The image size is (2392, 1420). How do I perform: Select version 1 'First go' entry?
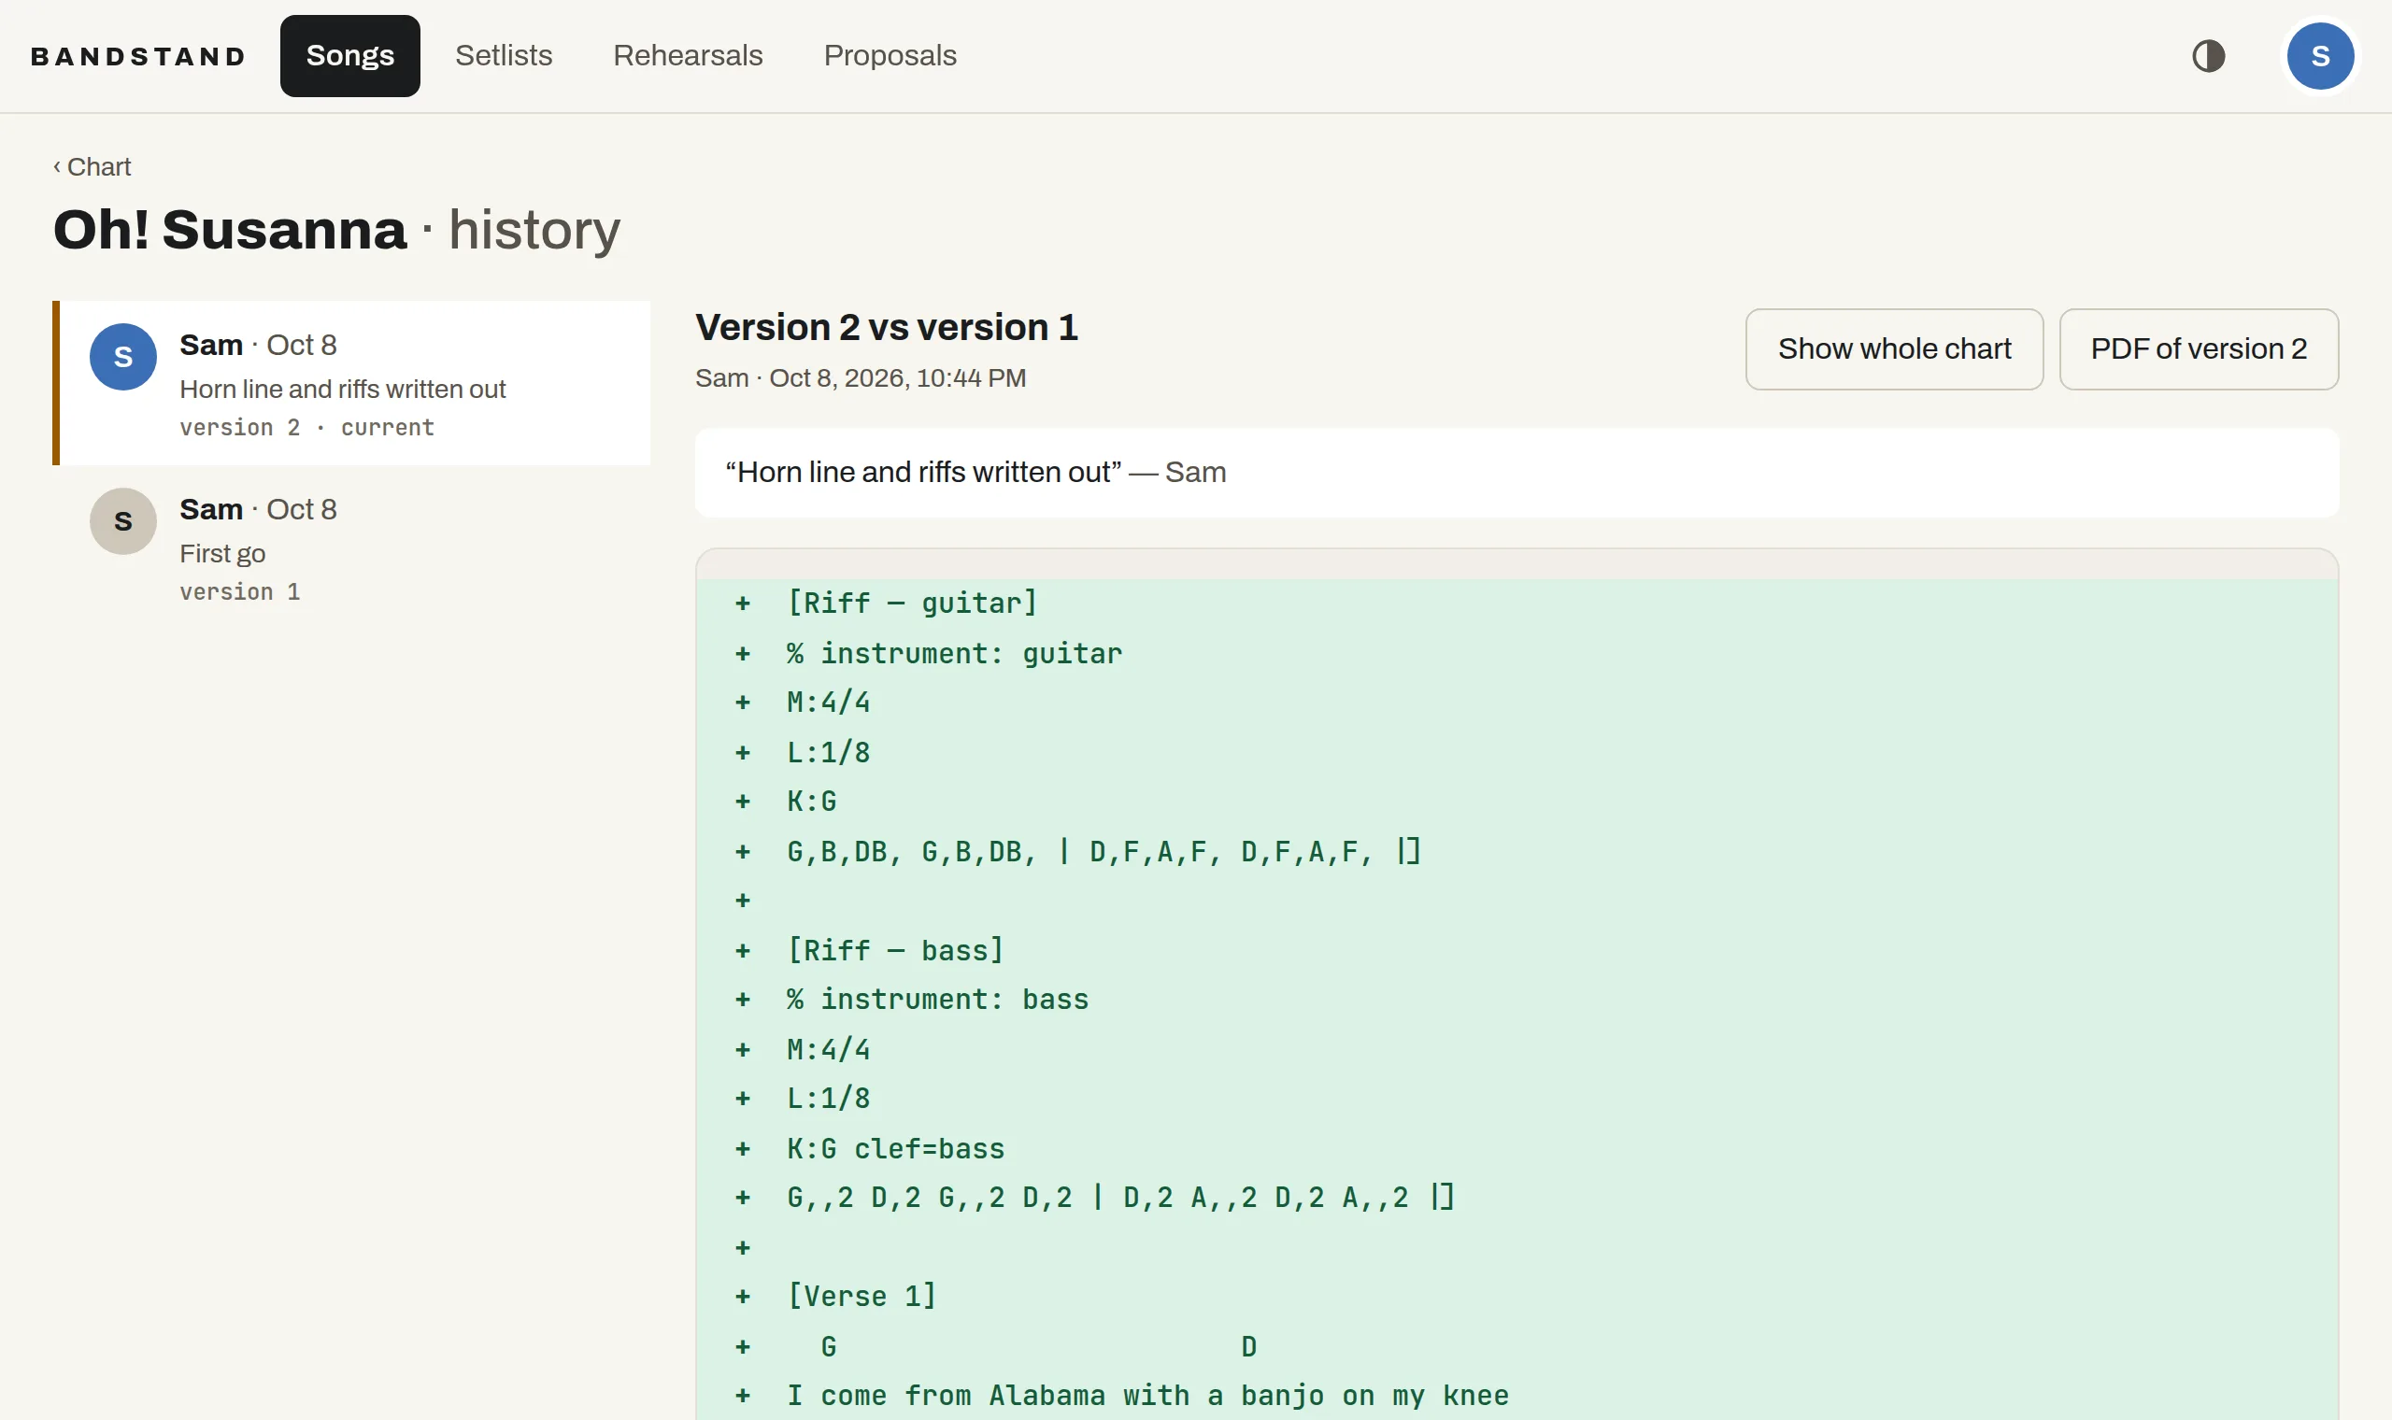351,547
